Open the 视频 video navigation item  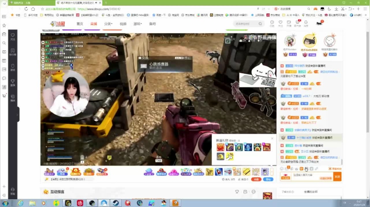[123, 24]
